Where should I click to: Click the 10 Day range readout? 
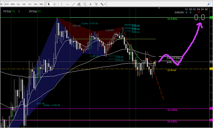point(9,11)
